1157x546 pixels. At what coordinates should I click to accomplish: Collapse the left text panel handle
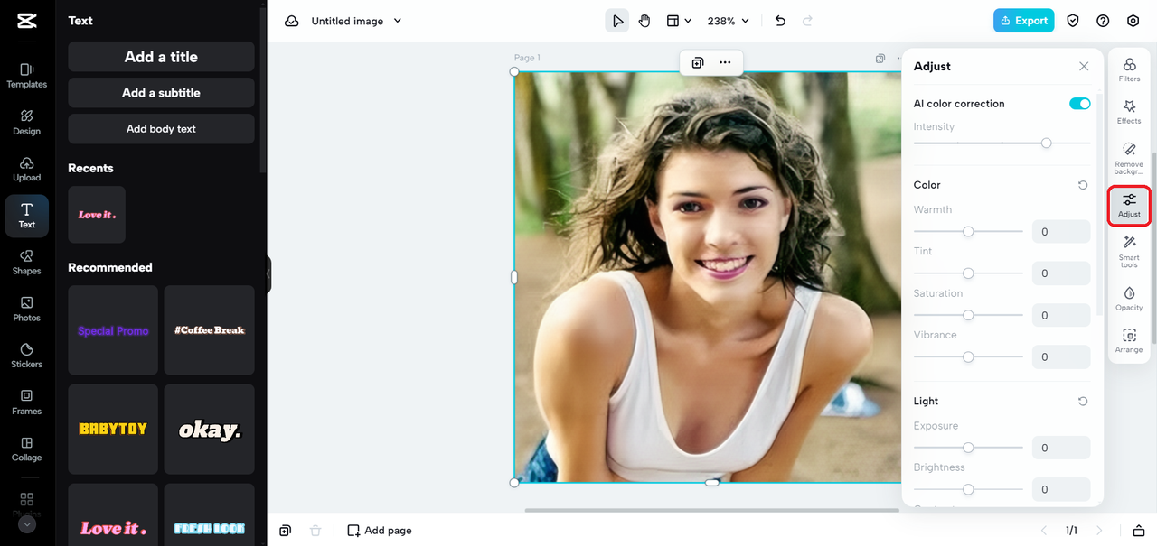268,274
